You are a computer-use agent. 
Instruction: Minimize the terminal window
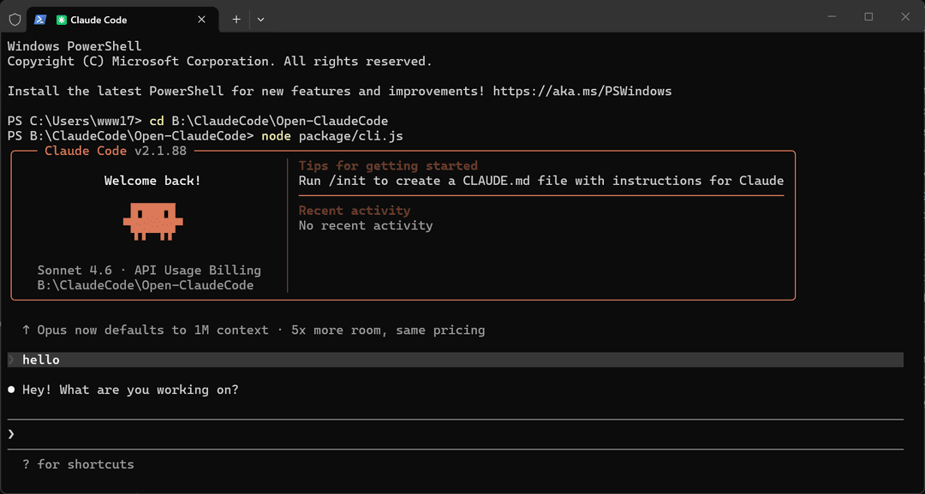[x=832, y=17]
